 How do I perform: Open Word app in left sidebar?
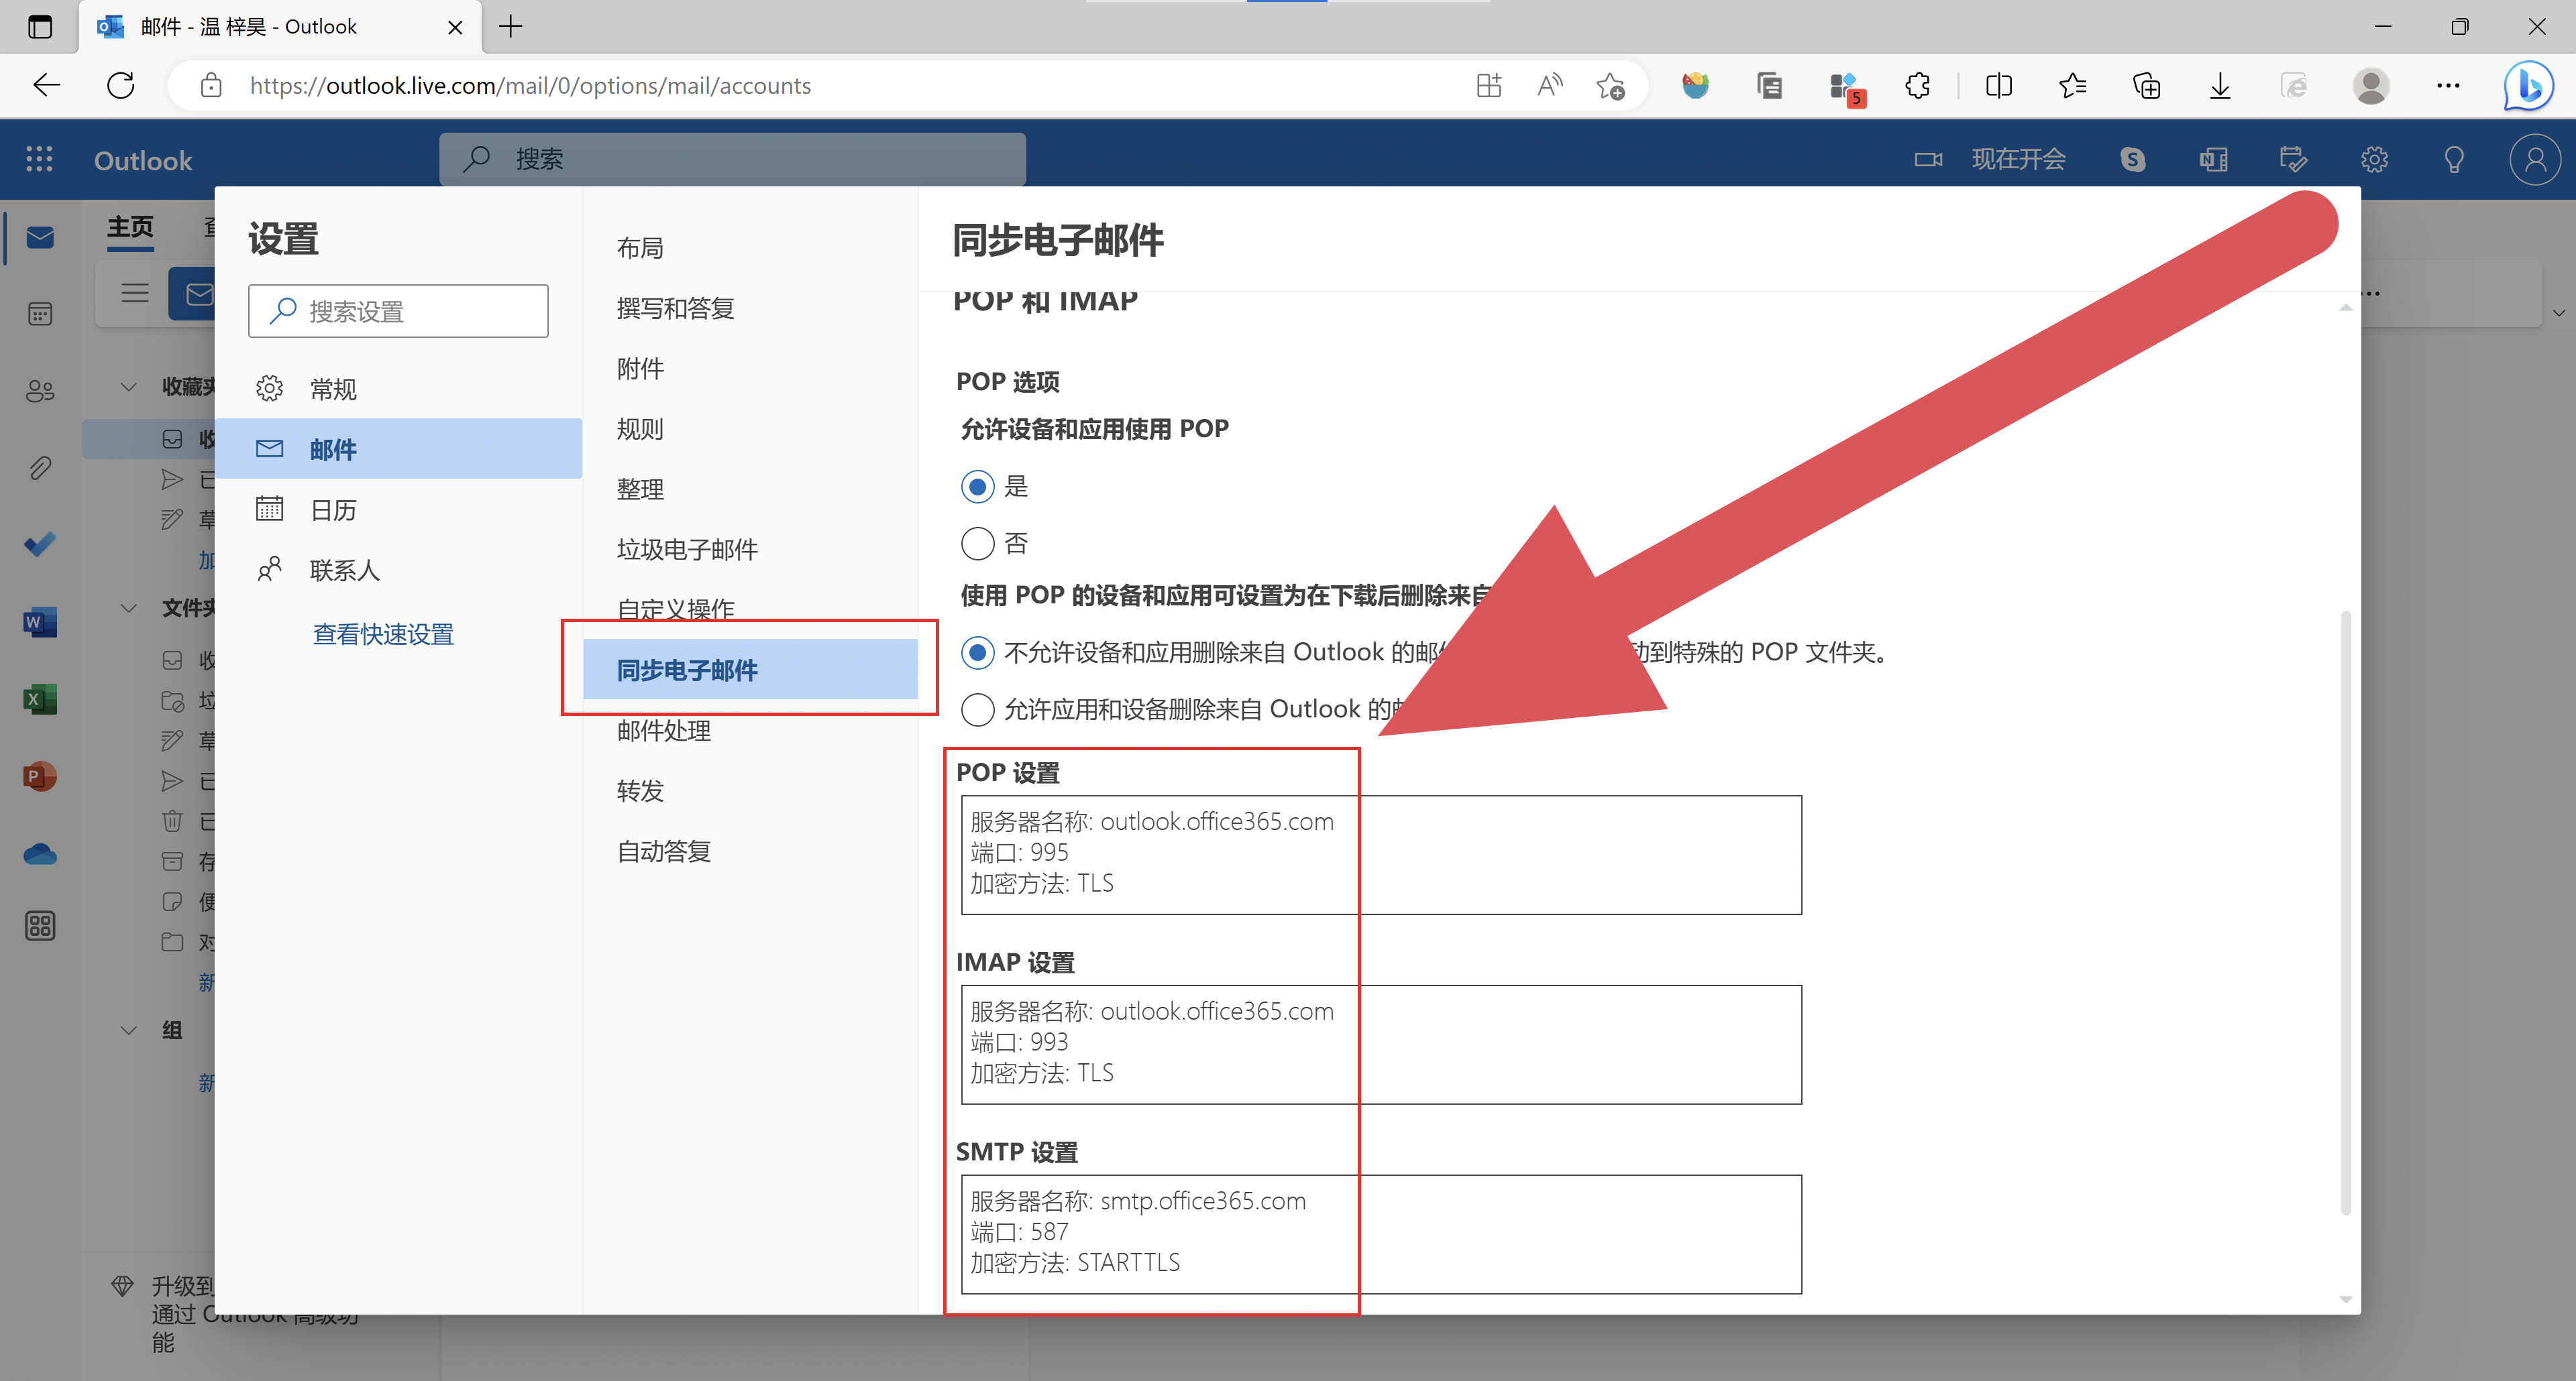pyautogui.click(x=40, y=623)
